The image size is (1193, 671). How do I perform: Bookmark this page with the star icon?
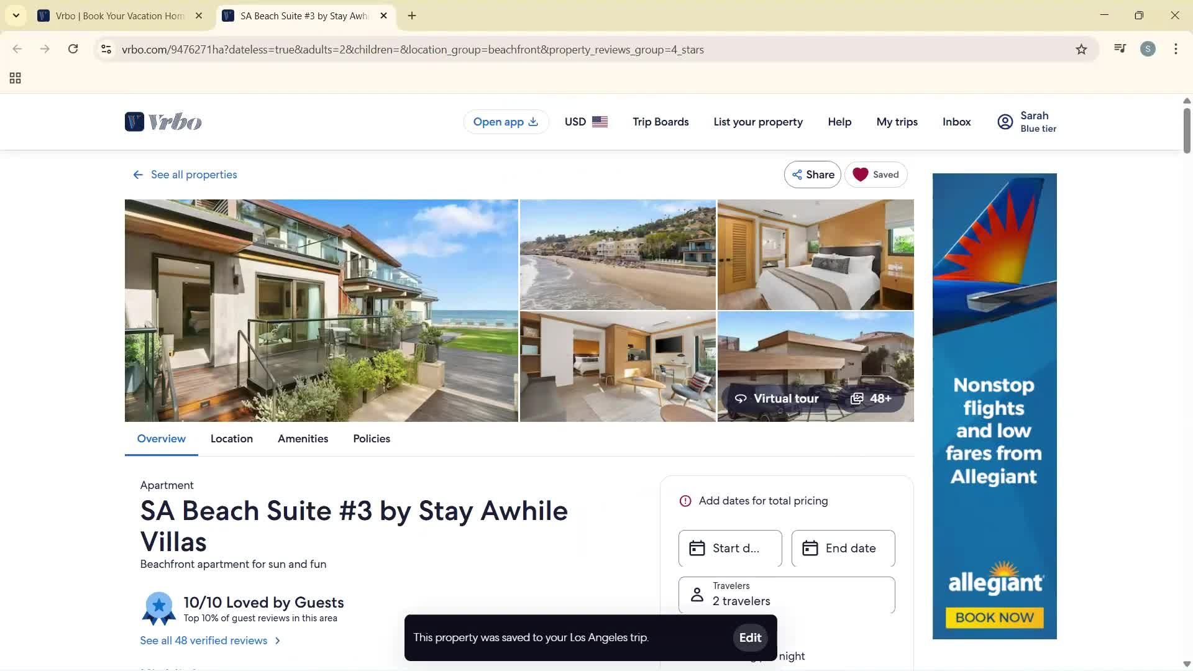(1081, 49)
